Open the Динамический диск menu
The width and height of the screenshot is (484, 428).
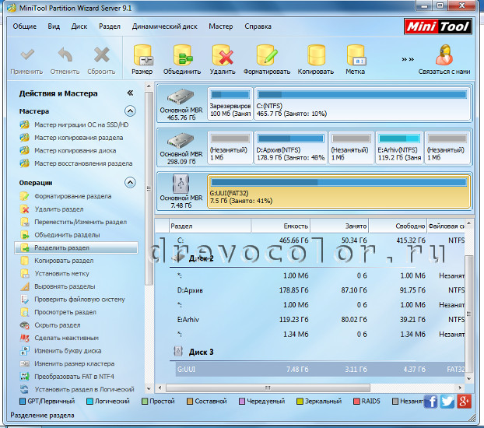tap(164, 26)
